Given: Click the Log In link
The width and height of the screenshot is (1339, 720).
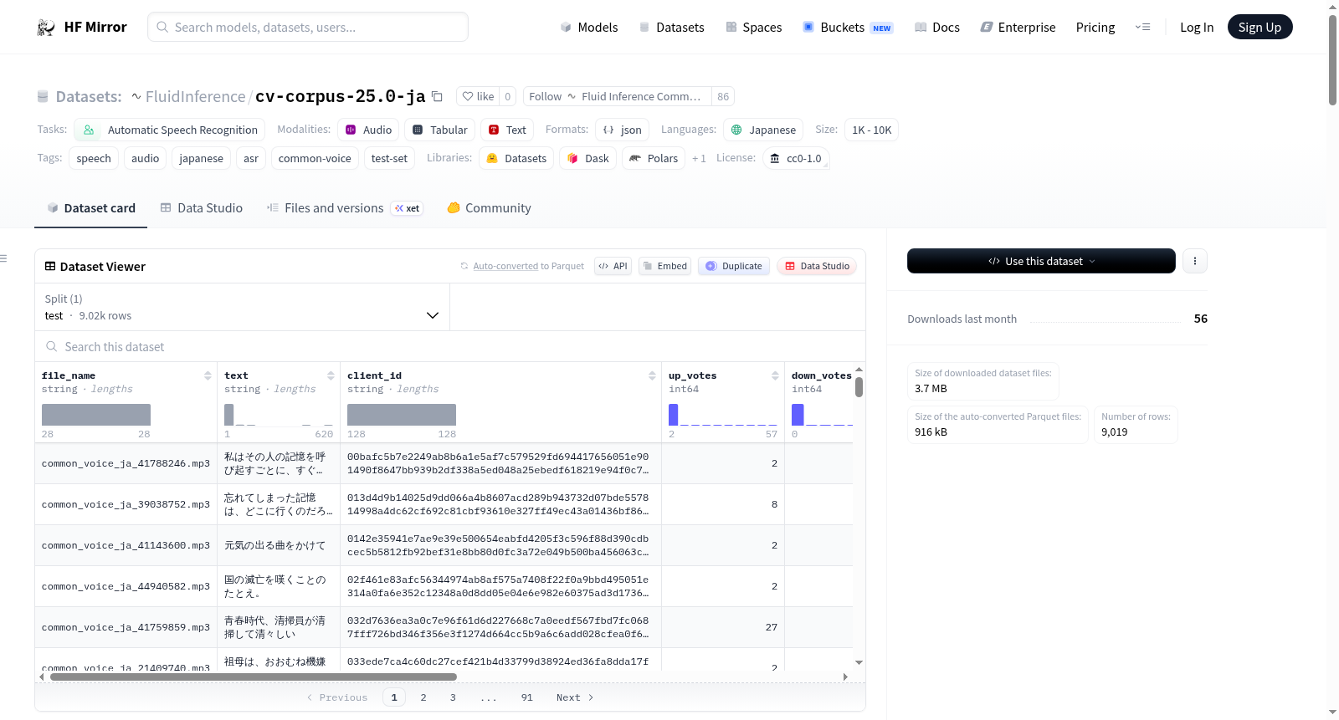Looking at the screenshot, I should tap(1197, 28).
